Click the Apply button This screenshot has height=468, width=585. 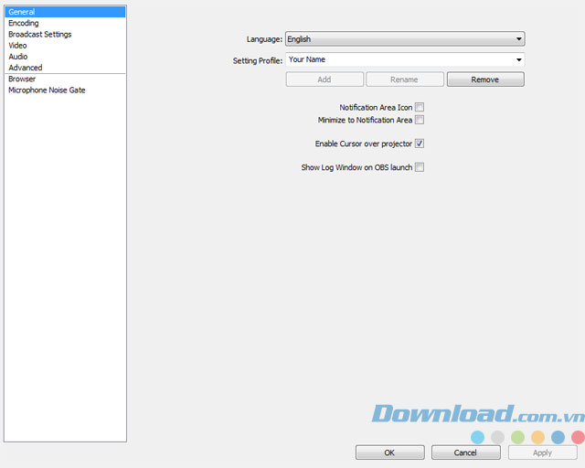(x=542, y=452)
